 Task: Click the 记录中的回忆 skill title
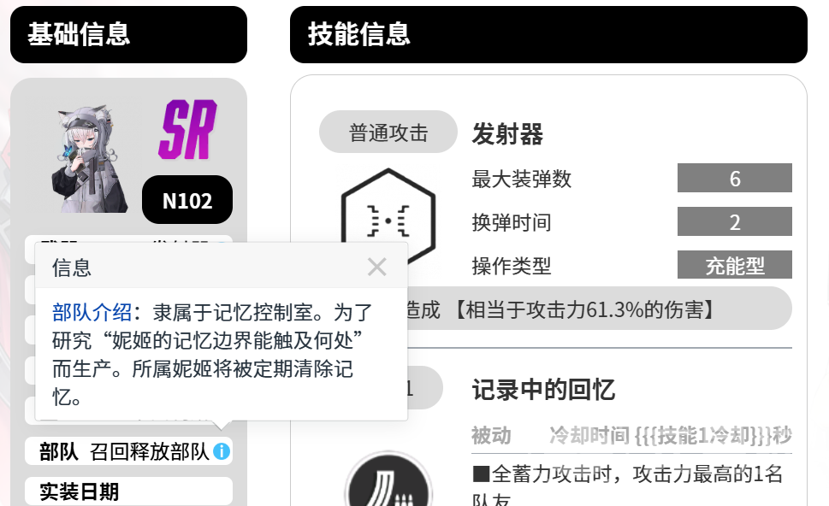pyautogui.click(x=543, y=389)
